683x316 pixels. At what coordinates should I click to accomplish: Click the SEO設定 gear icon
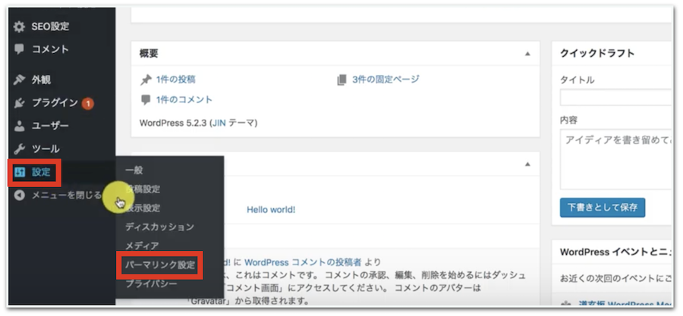[20, 27]
